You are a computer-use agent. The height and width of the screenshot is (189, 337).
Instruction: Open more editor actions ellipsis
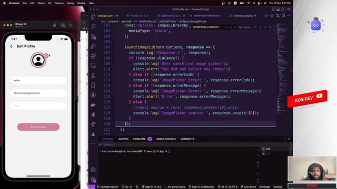point(289,16)
